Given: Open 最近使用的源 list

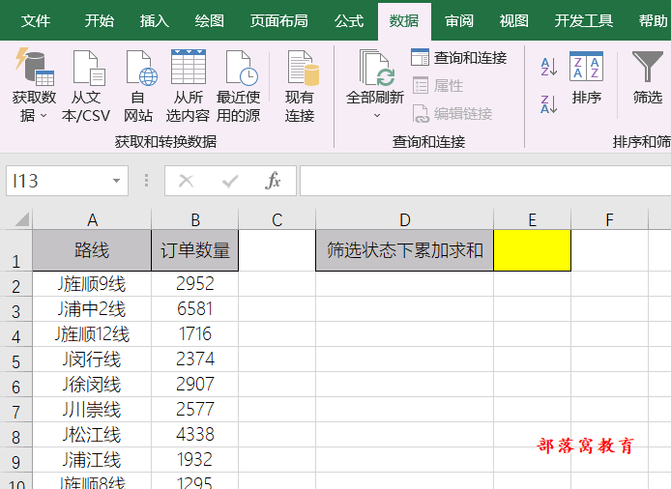Looking at the screenshot, I should [x=239, y=86].
